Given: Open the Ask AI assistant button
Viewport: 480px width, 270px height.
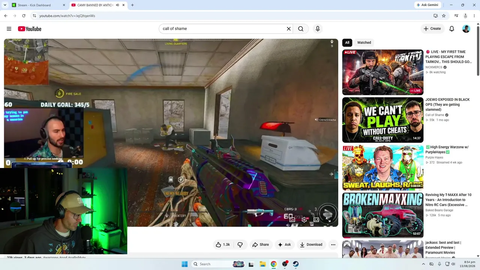Looking at the screenshot, I should click(x=284, y=244).
